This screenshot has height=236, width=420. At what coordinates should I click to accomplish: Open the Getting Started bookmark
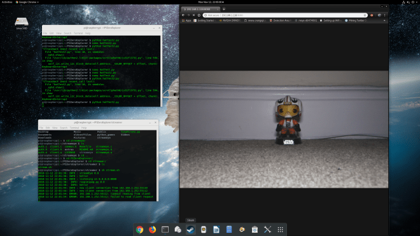pyautogui.click(x=204, y=20)
